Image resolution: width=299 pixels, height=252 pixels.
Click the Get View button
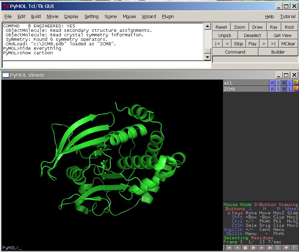pyautogui.click(x=283, y=35)
